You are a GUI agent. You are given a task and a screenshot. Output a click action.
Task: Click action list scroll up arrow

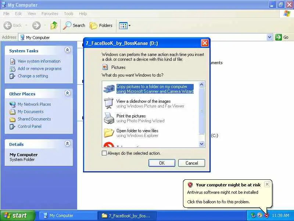point(201,84)
